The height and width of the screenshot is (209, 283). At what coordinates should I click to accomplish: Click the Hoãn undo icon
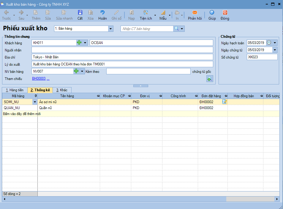[x=102, y=13]
